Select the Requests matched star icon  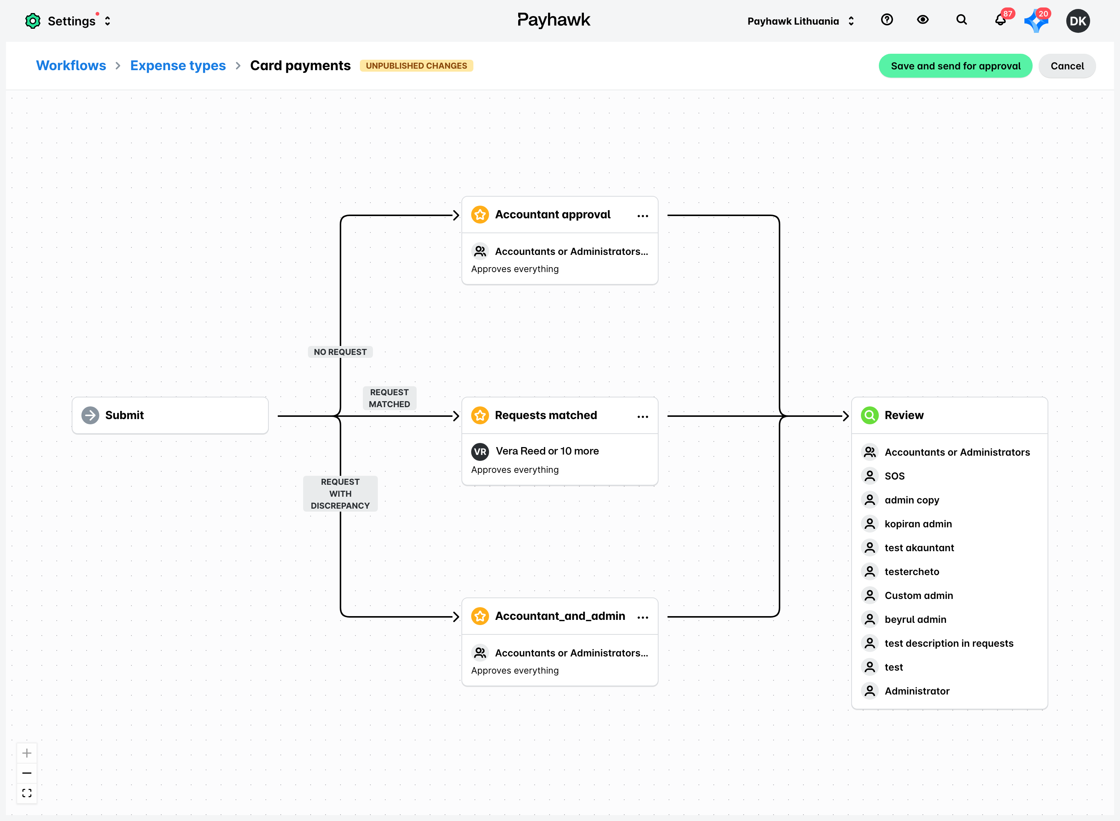(x=480, y=415)
